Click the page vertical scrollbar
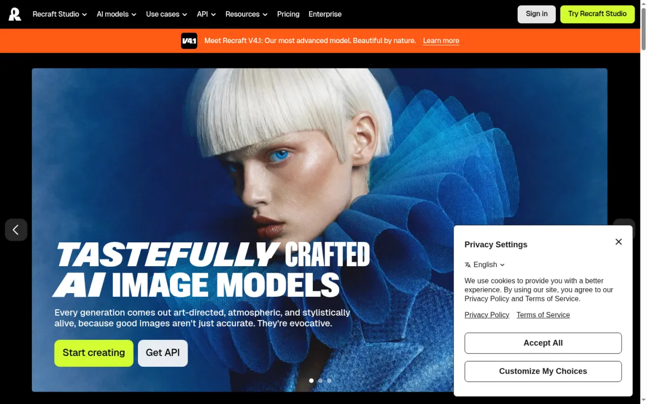Image resolution: width=647 pixels, height=404 pixels. pyautogui.click(x=643, y=202)
